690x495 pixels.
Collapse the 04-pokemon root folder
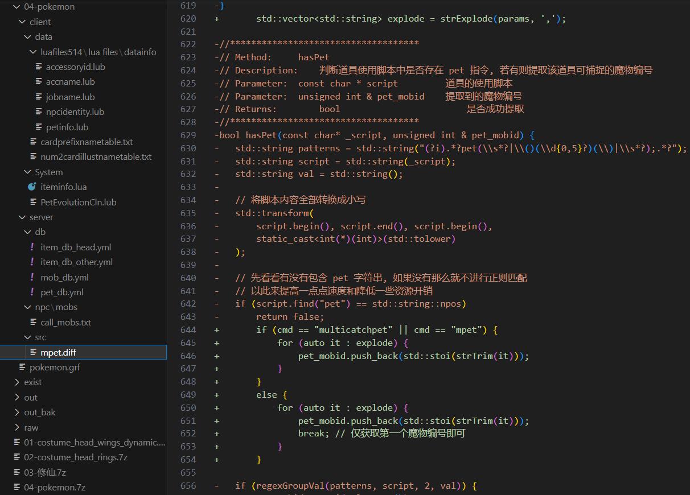point(17,7)
